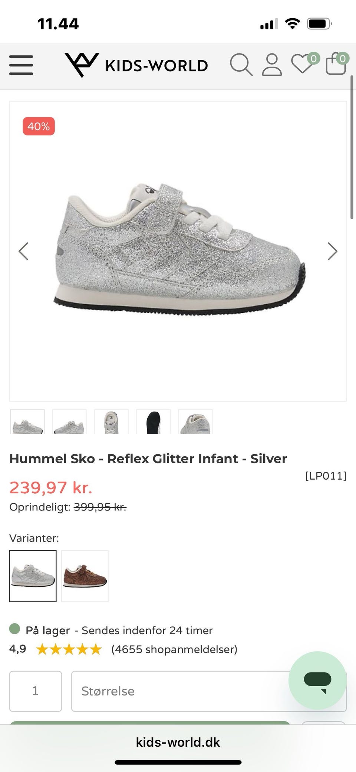Tap the Kids-World logo
Image resolution: width=356 pixels, height=772 pixels.
pos(136,65)
